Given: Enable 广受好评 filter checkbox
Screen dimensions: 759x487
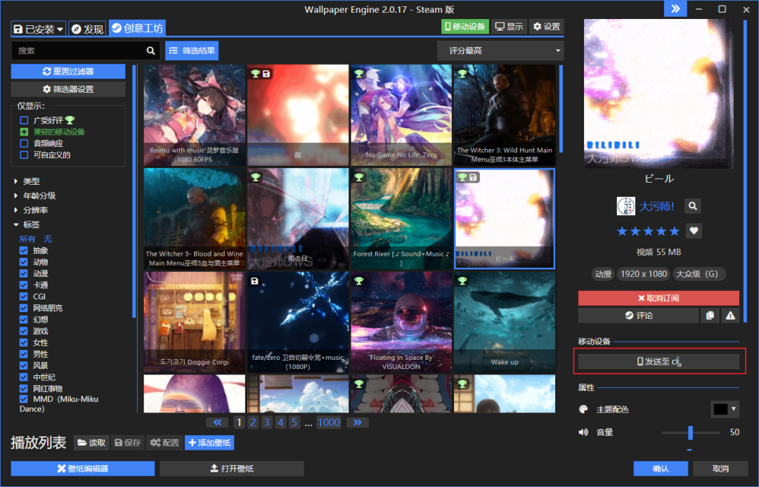Looking at the screenshot, I should coord(24,120).
